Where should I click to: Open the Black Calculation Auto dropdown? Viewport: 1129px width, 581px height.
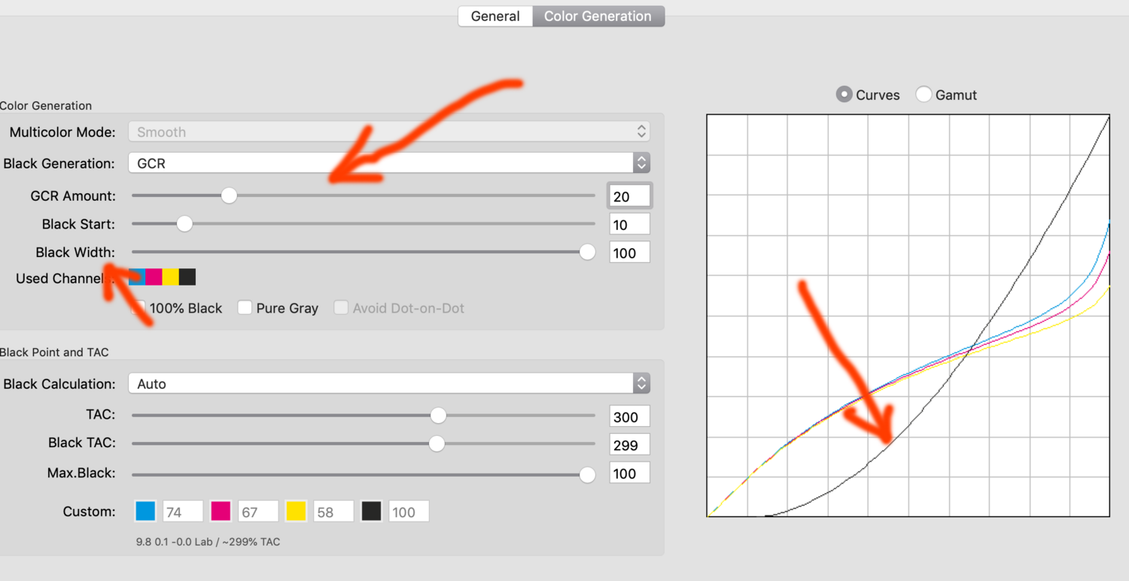pos(388,383)
